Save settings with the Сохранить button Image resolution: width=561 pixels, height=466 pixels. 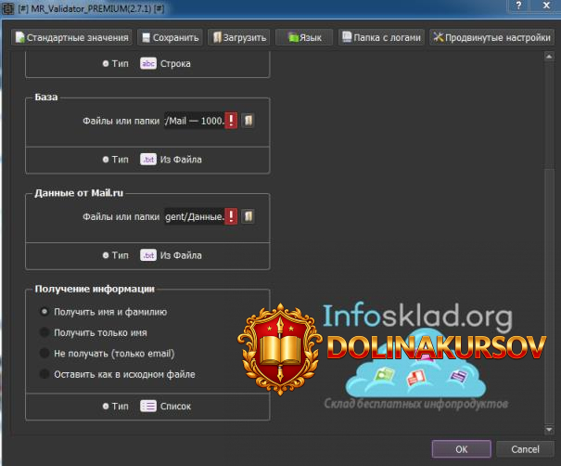pyautogui.click(x=170, y=37)
